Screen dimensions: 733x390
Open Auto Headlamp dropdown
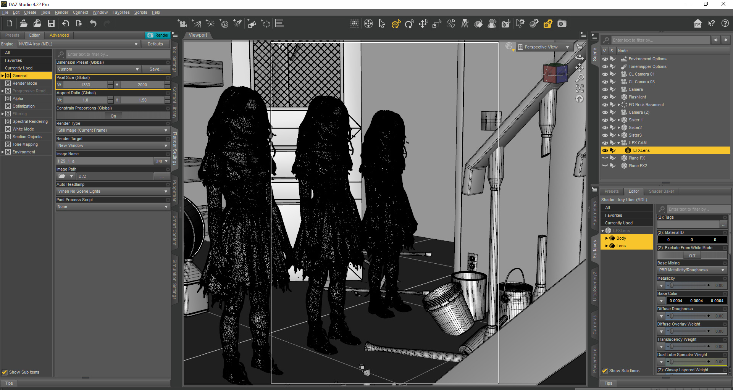click(x=113, y=192)
